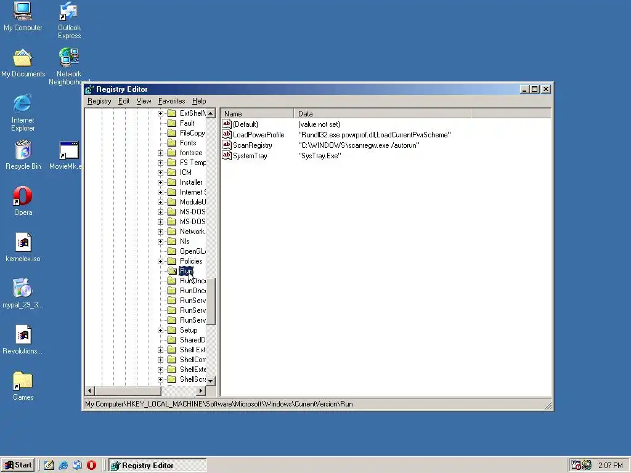The height and width of the screenshot is (473, 631).
Task: Select SystemTray string value icon
Action: [227, 155]
